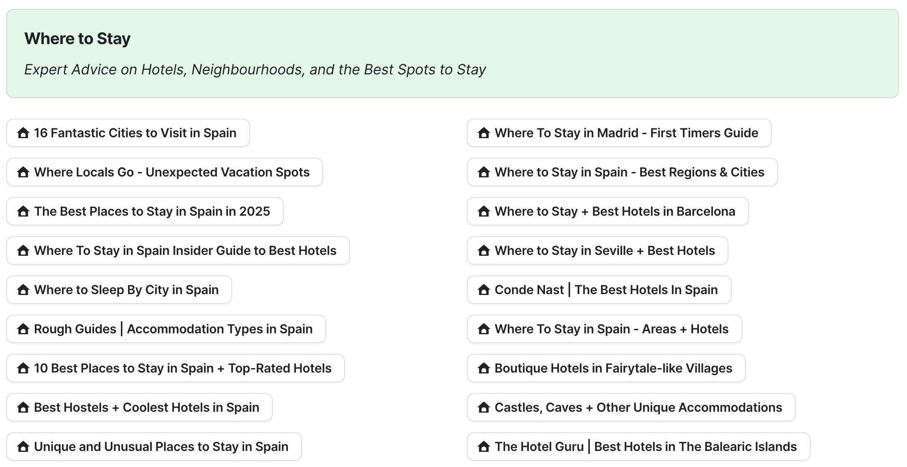Open "Unique and Unusual Places to Stay in Spain"
The height and width of the screenshot is (467, 907).
pos(154,446)
